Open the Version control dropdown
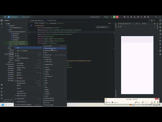The height and width of the screenshot is (122, 162). tap(26, 17)
